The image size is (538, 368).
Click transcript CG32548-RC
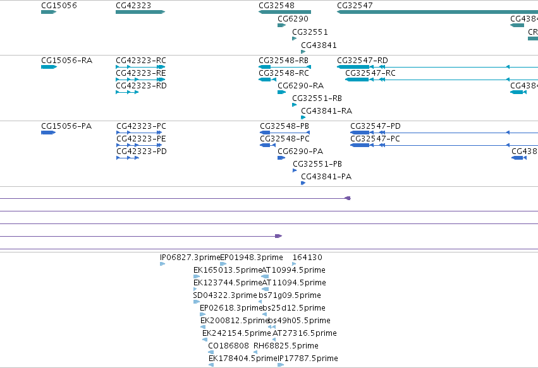pyautogui.click(x=267, y=80)
